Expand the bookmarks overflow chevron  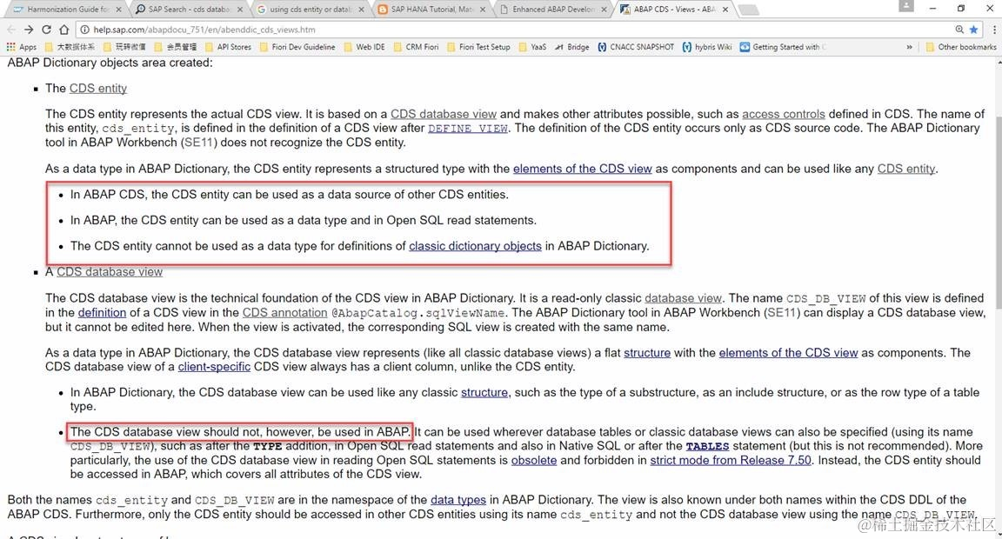[x=909, y=47]
